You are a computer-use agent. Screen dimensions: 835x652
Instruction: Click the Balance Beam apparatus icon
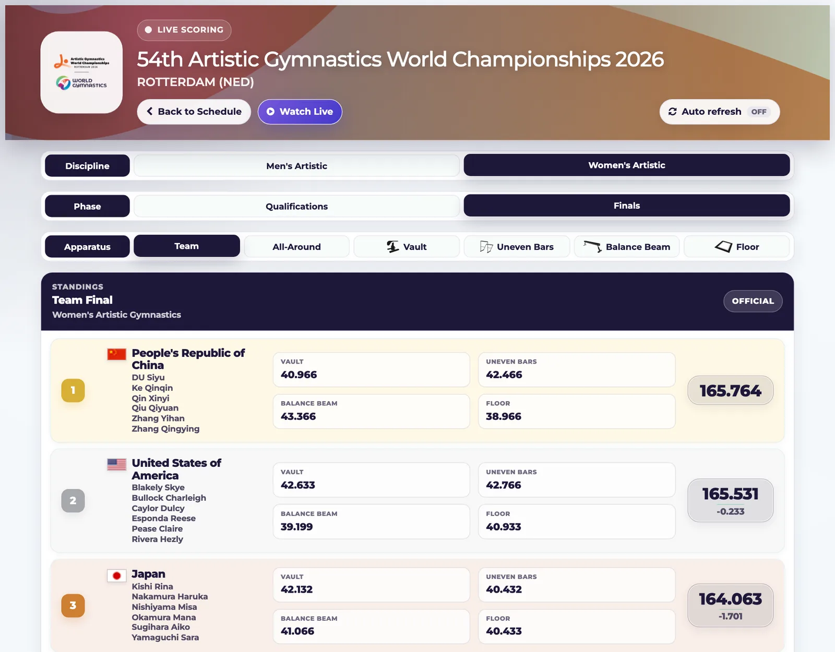[592, 246]
